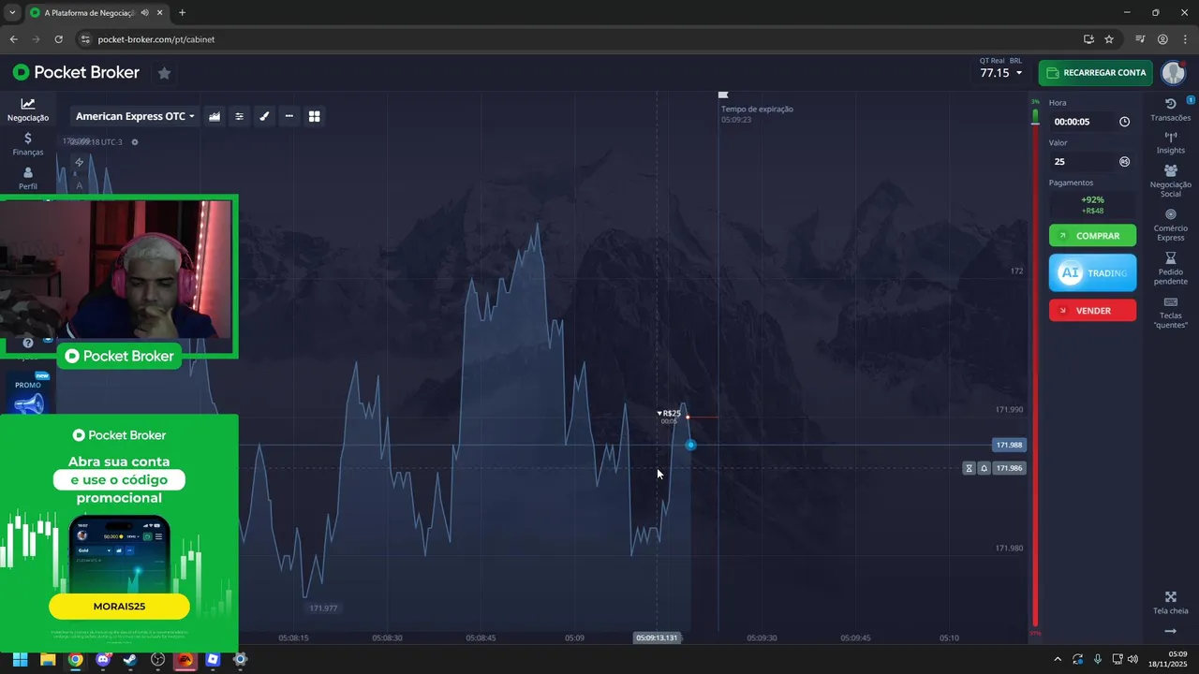Click the lightning quick-trade icon on chart
The width and height of the screenshot is (1199, 674).
click(x=79, y=162)
